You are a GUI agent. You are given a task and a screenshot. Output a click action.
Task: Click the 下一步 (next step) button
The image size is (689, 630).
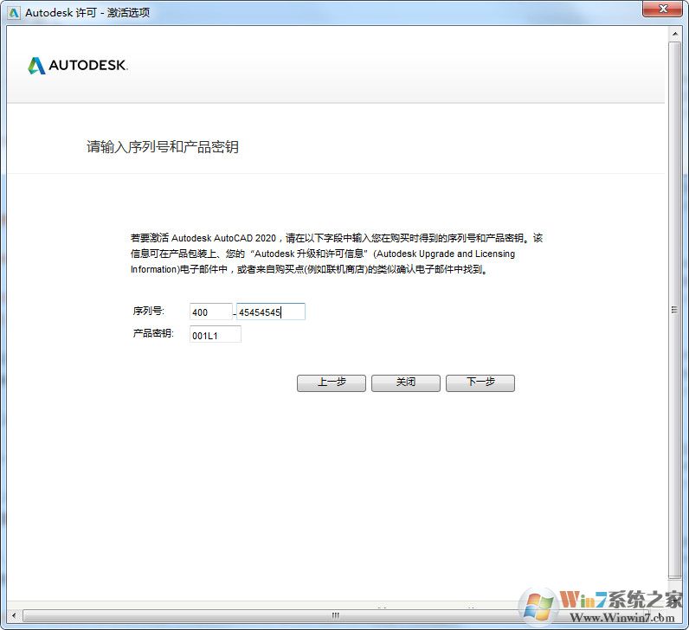[480, 382]
